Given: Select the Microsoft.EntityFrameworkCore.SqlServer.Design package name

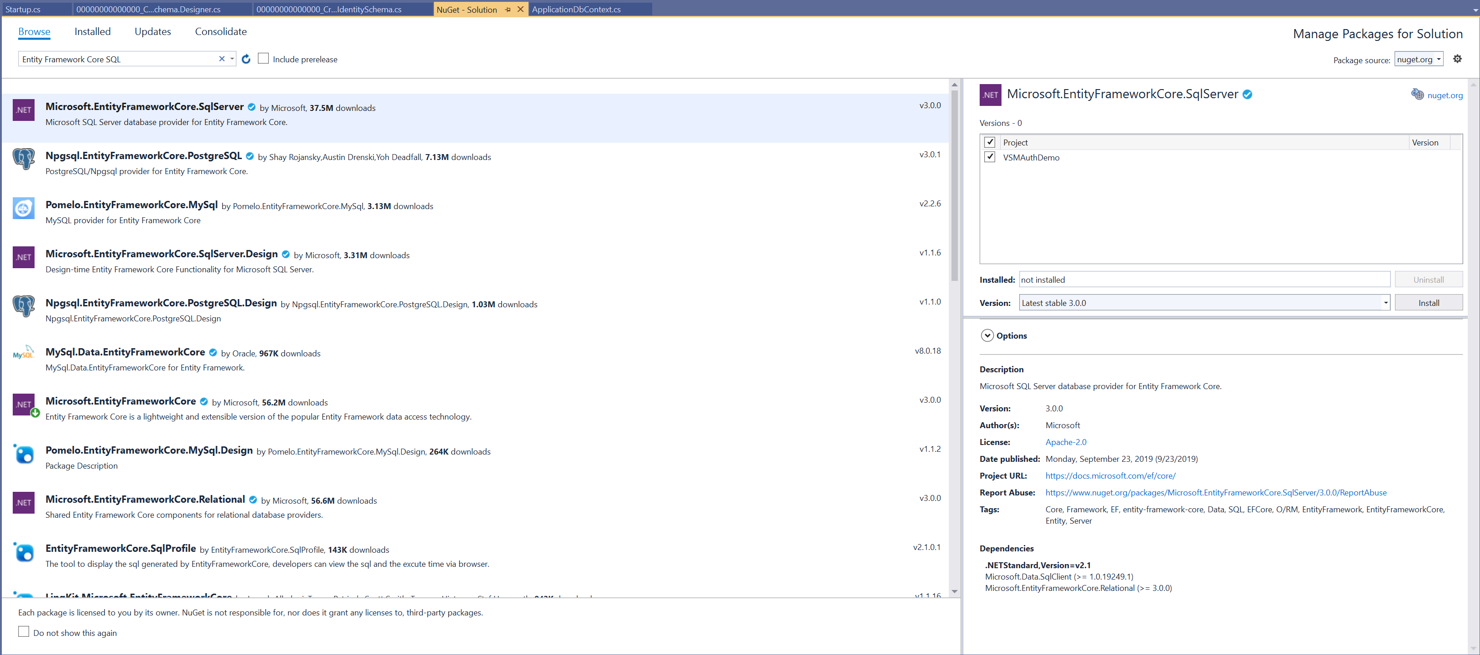Looking at the screenshot, I should [x=161, y=254].
